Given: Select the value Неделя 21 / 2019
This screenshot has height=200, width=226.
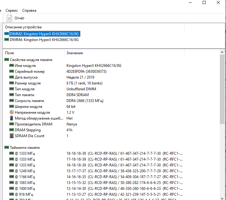Looking at the screenshot, I should [x=80, y=77].
